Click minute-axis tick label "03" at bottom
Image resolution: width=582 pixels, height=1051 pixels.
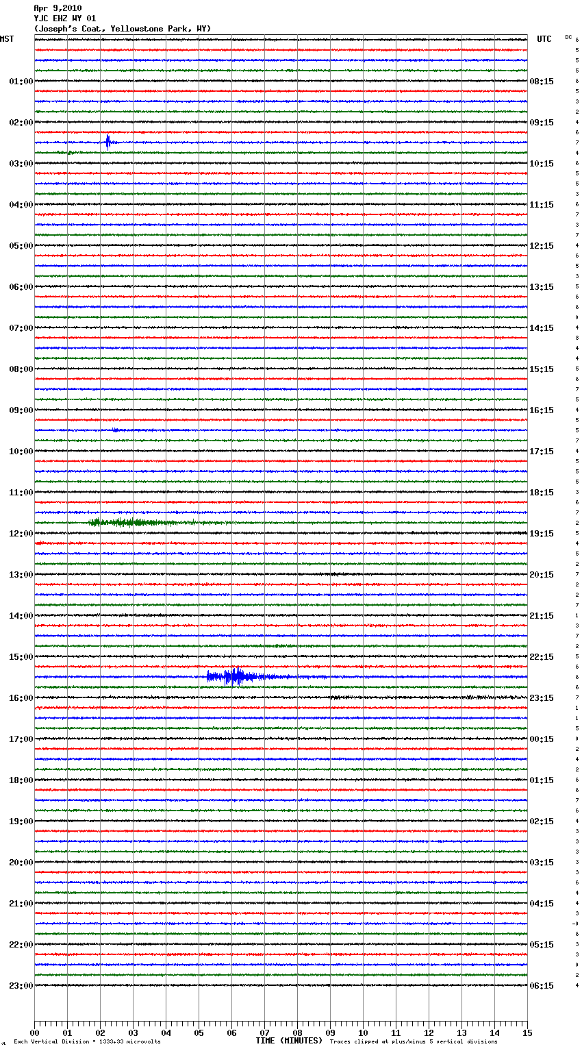click(x=133, y=1033)
